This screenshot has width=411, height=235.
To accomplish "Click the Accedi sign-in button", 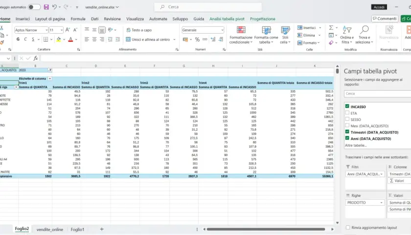I will click(379, 7).
